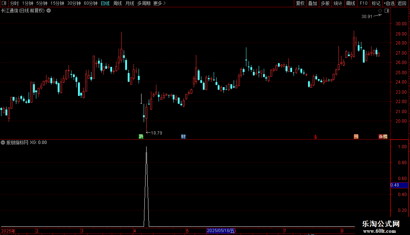Click the green 跌 event marker
410x235 pixels.
click(x=141, y=137)
